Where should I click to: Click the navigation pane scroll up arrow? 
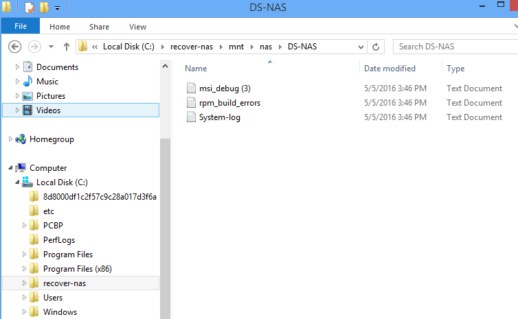[165, 66]
